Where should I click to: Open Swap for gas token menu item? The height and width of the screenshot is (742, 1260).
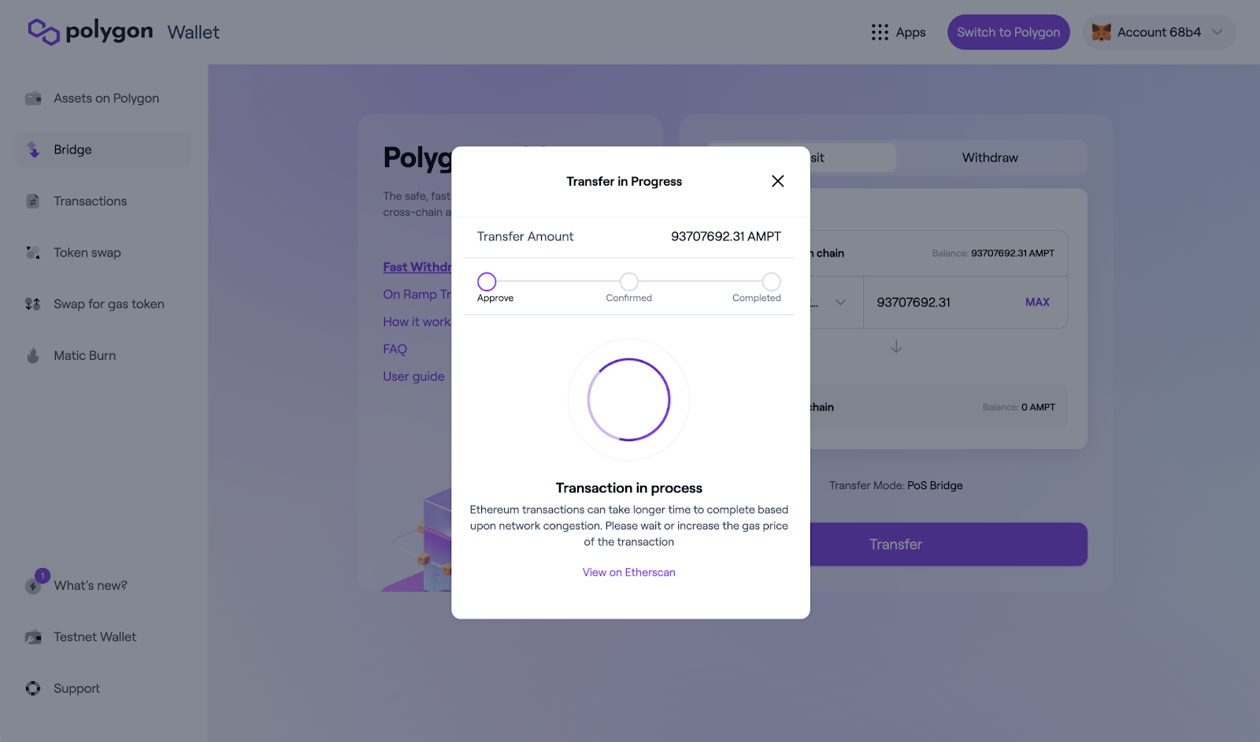click(109, 304)
